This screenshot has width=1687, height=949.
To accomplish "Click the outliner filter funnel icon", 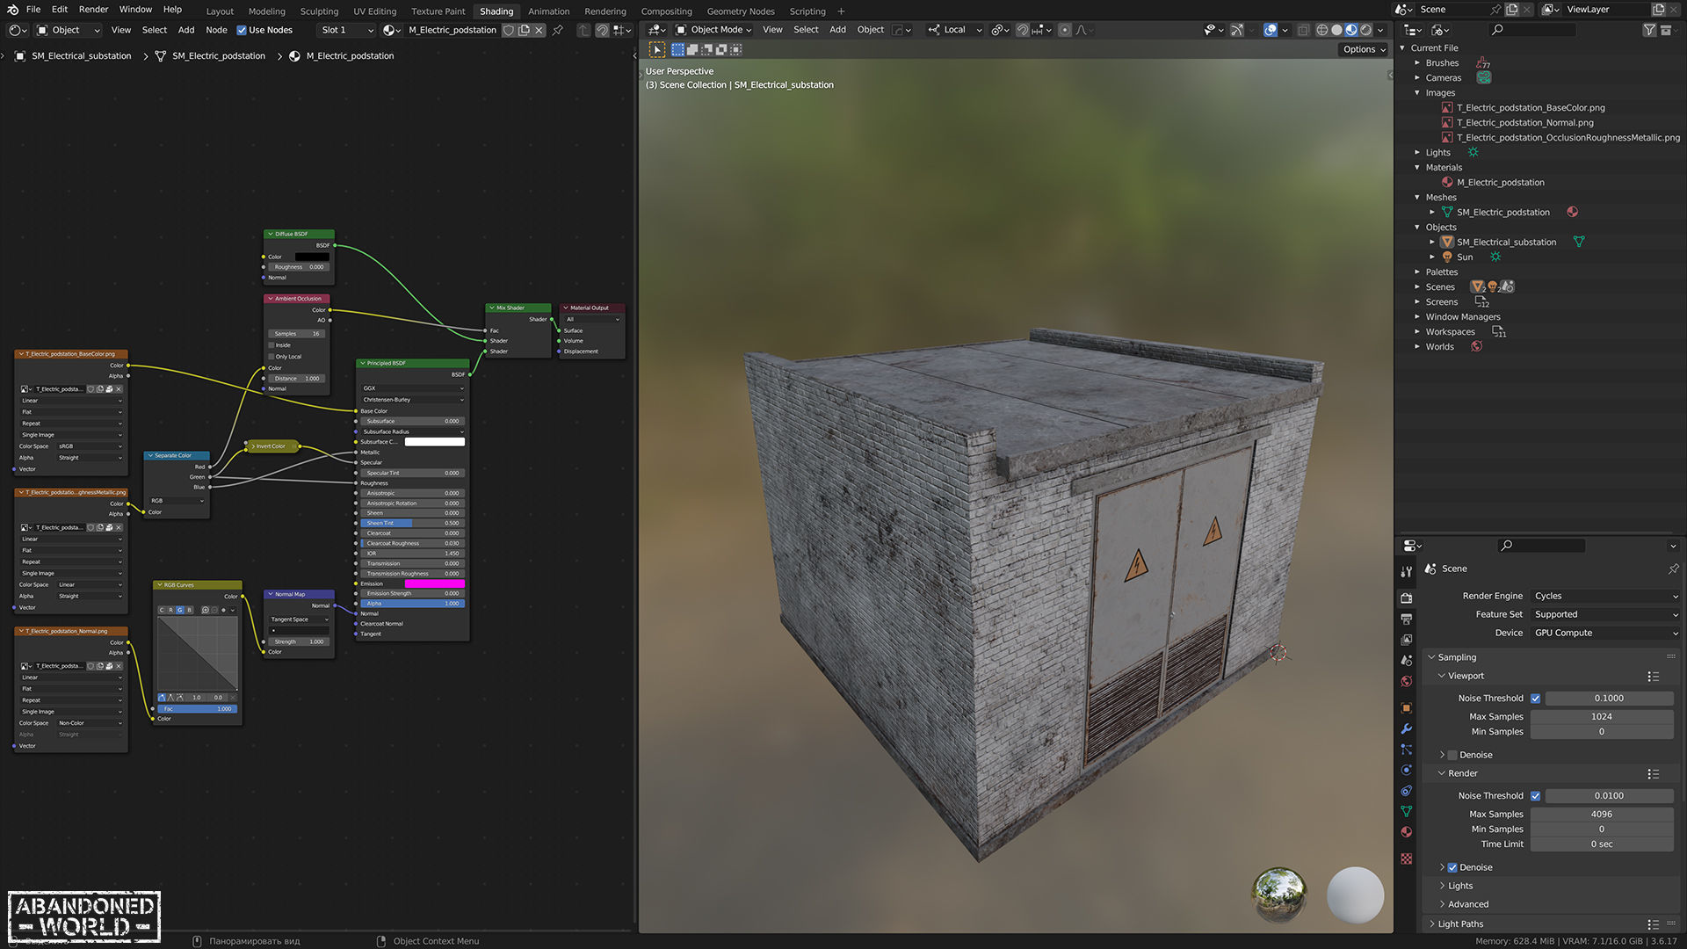I will [x=1648, y=30].
